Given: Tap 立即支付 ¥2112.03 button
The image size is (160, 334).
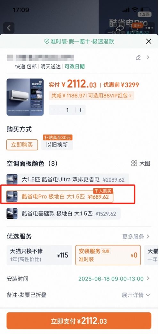Looking at the screenshot, I should coord(79,321).
